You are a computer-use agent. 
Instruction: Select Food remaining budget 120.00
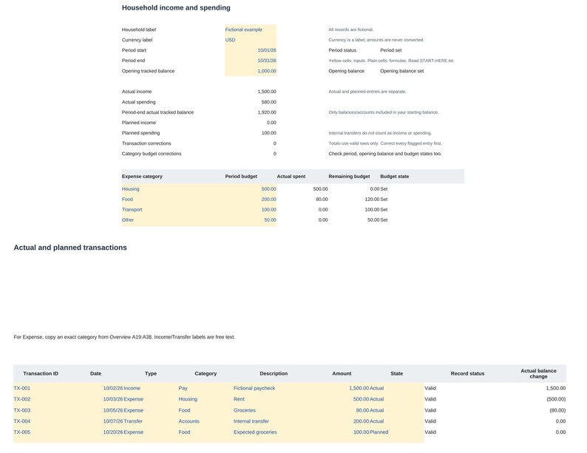(x=372, y=200)
